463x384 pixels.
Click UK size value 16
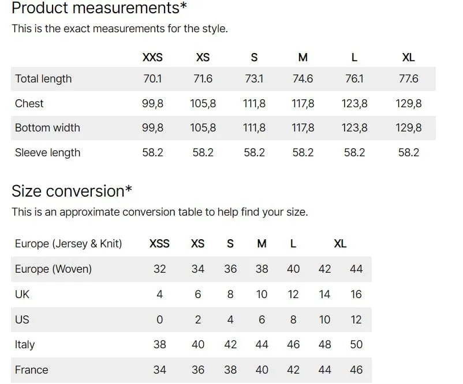point(356,294)
